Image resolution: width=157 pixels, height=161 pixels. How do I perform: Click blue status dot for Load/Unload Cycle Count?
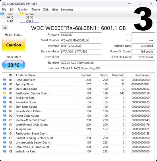[x=5, y=124]
